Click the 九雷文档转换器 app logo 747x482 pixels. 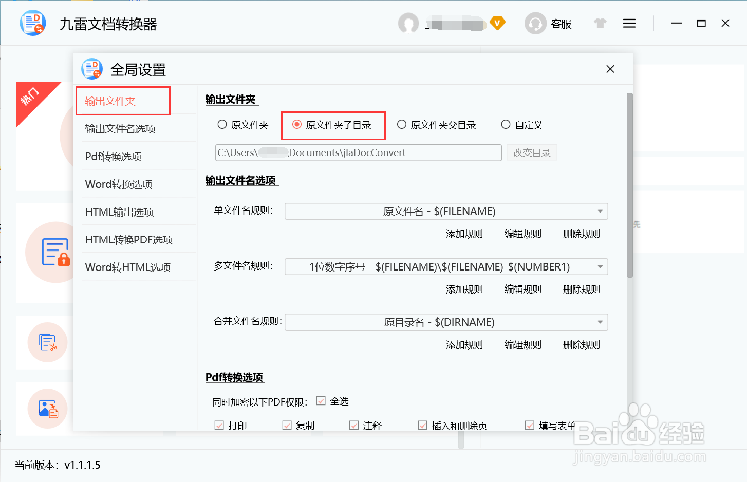[33, 23]
